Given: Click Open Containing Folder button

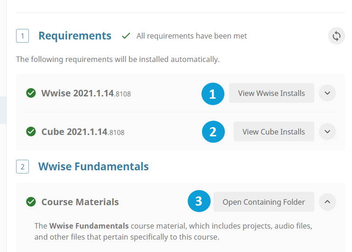Looking at the screenshot, I should (263, 202).
